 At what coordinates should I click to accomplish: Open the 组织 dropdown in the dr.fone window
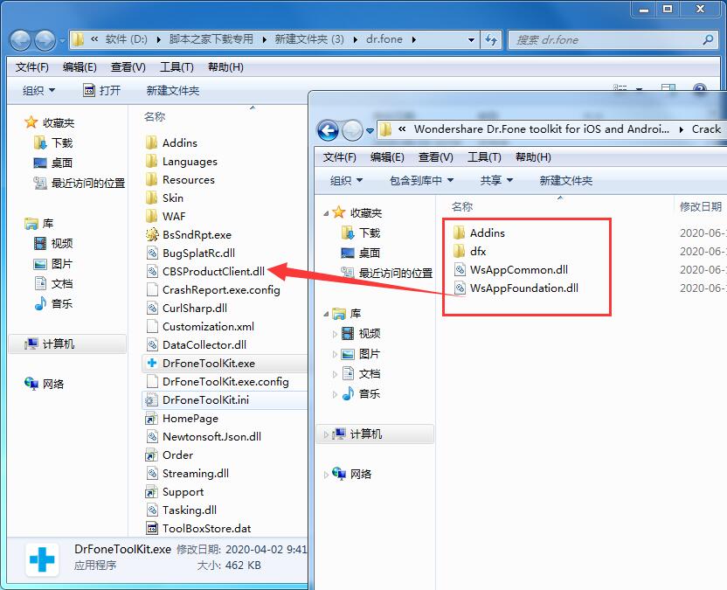click(38, 90)
